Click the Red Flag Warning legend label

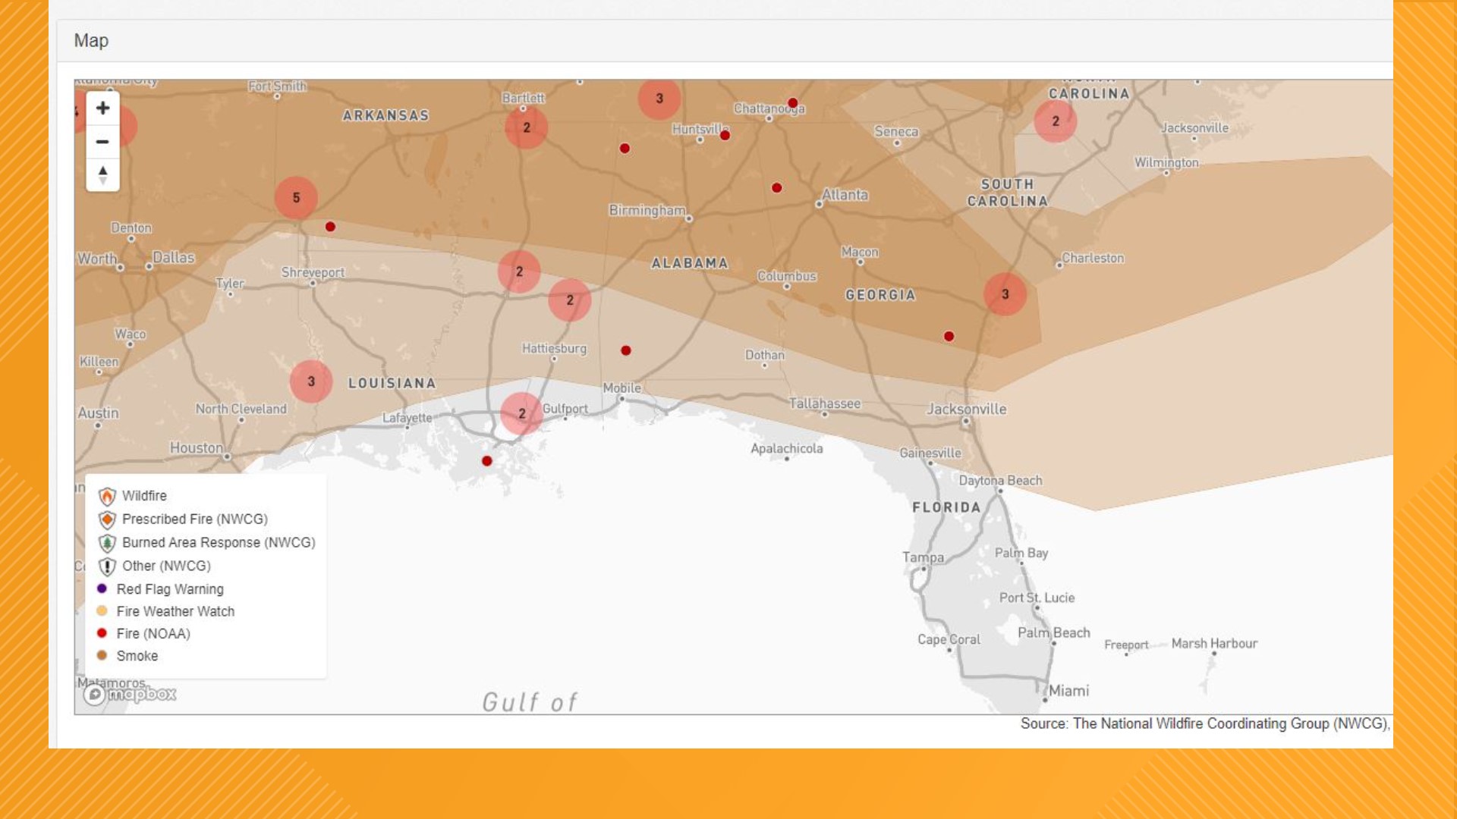point(170,589)
